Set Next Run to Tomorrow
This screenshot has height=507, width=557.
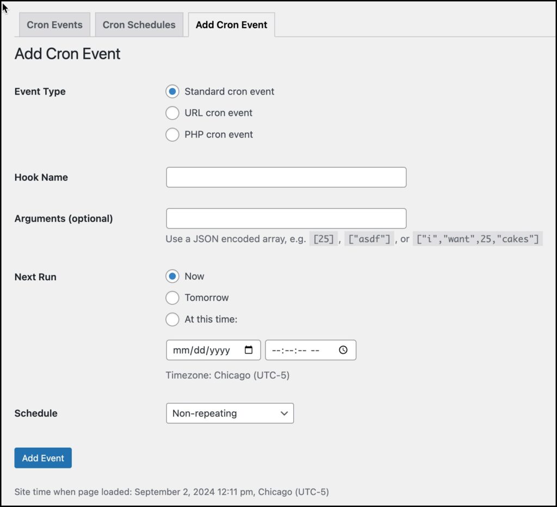(172, 298)
